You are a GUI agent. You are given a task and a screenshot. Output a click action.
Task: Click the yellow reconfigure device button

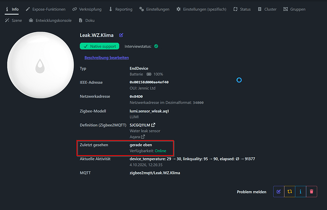click(290, 192)
